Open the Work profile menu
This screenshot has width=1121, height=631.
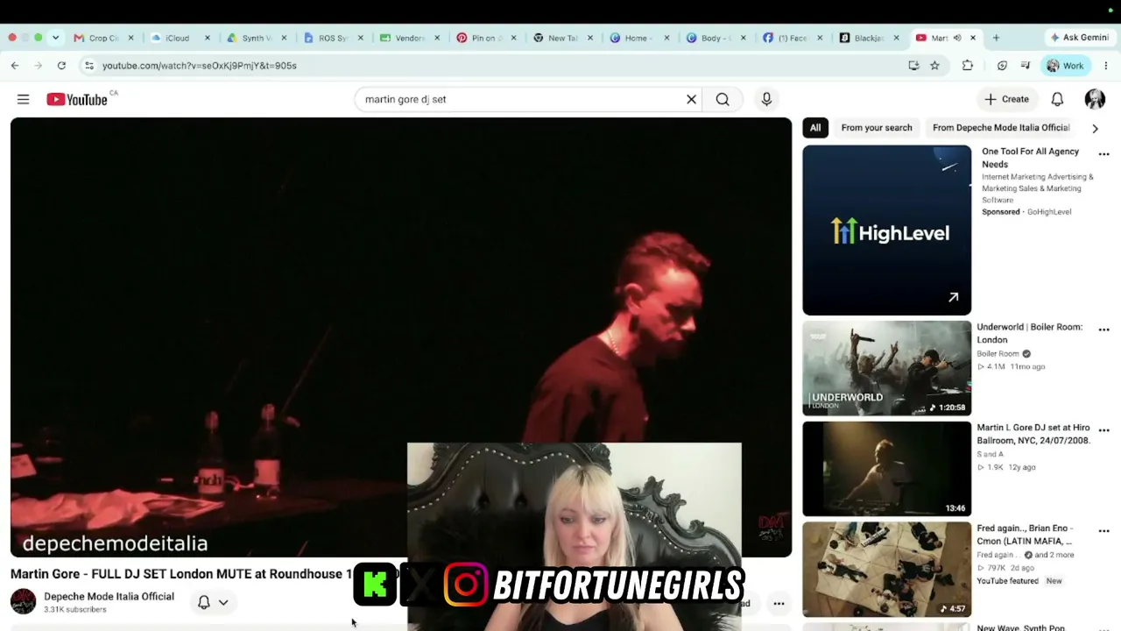point(1065,66)
